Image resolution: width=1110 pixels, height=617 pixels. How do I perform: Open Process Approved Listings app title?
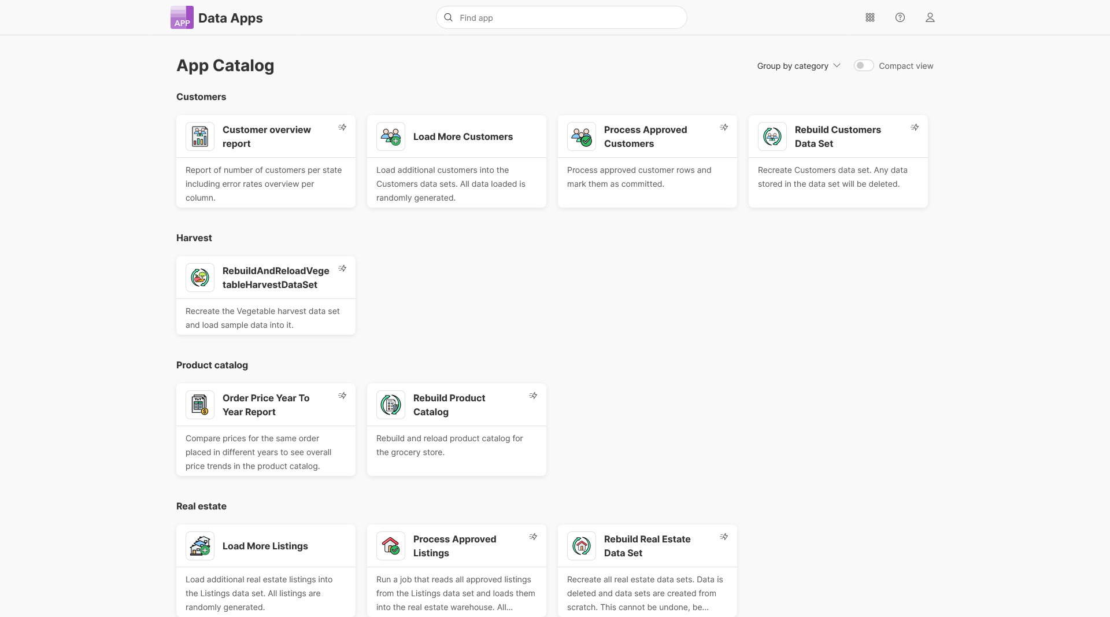(x=455, y=546)
